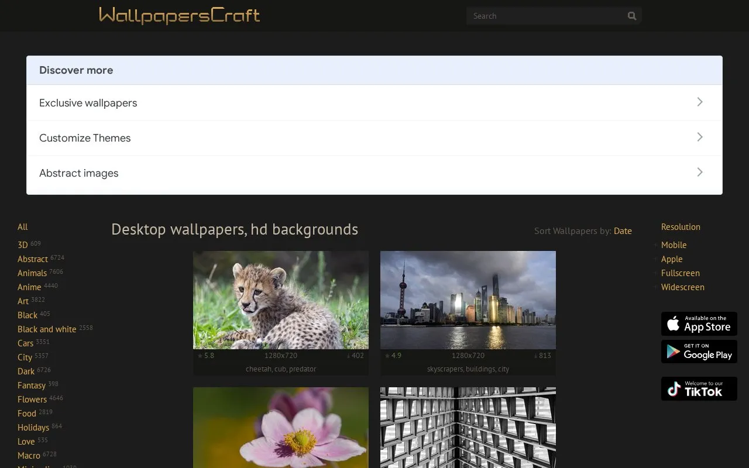Browse the Dark category
The height and width of the screenshot is (468, 749).
tap(26, 371)
